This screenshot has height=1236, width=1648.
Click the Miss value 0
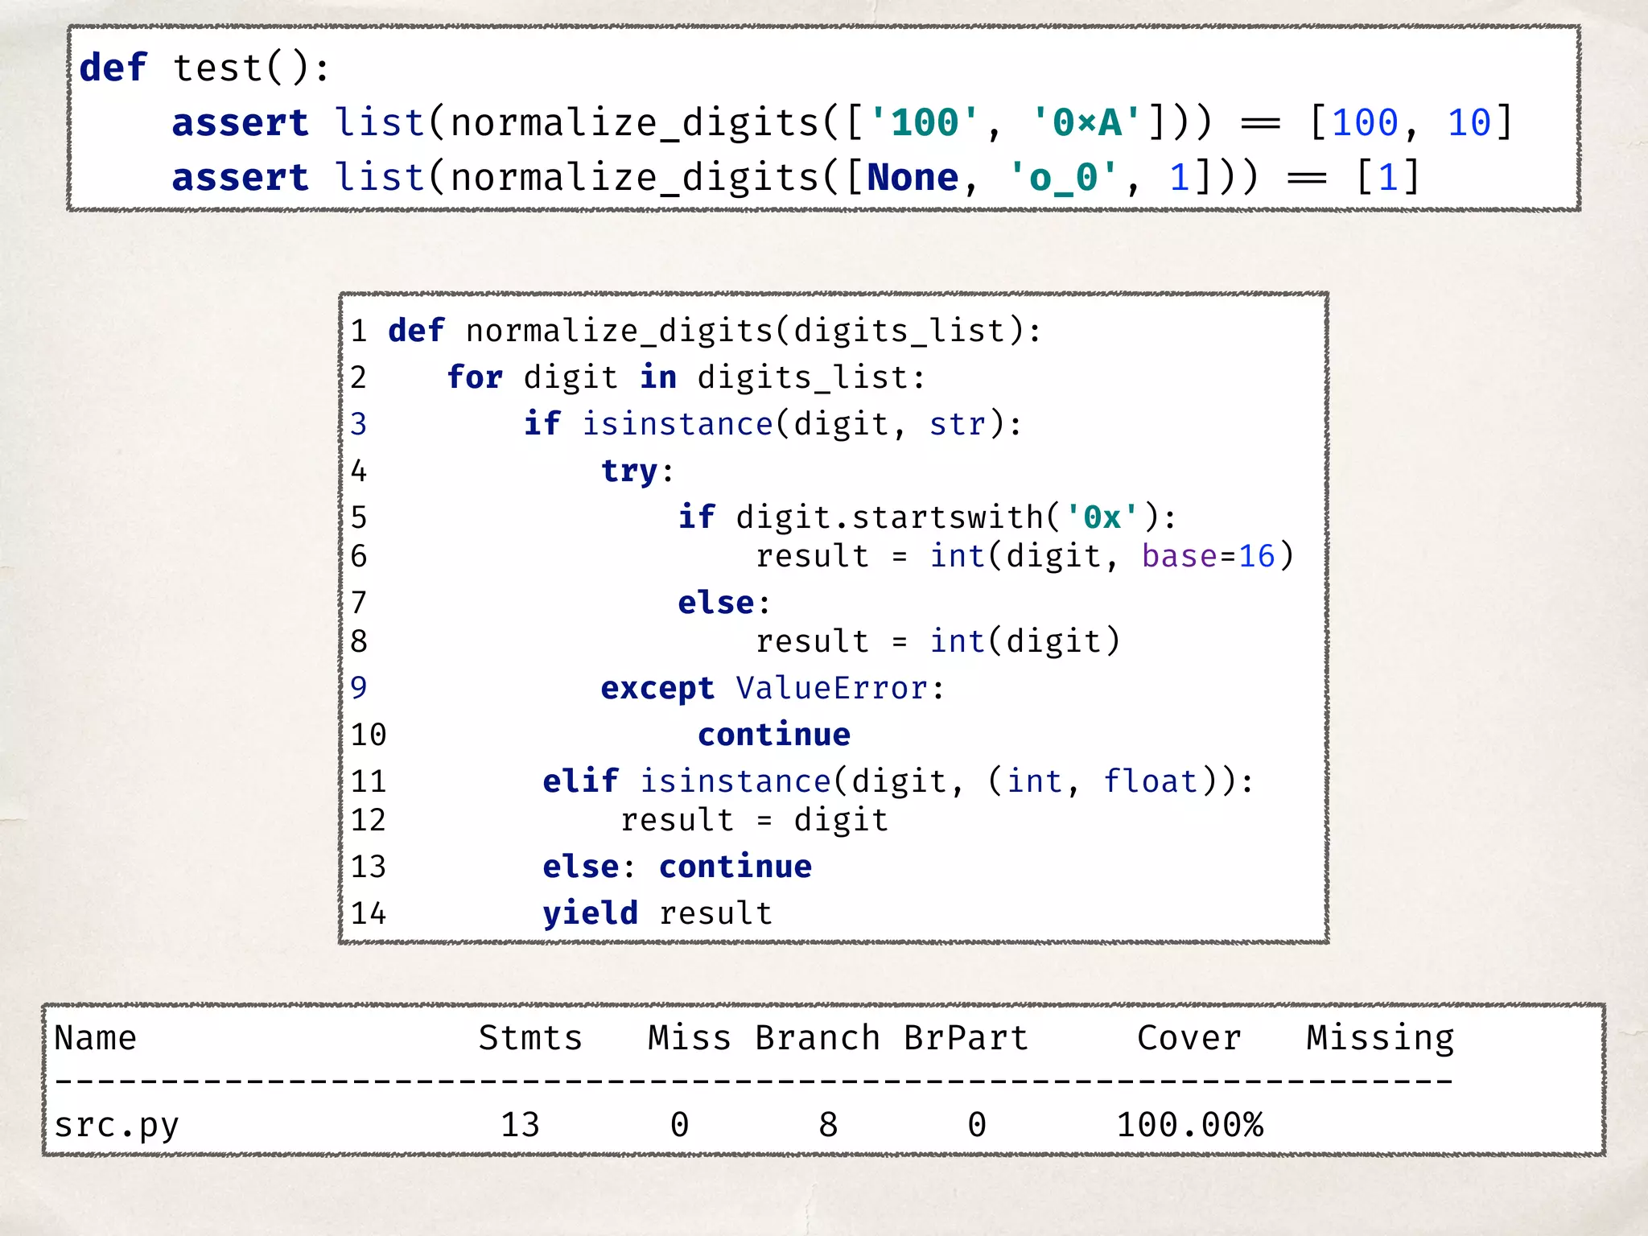680,1125
